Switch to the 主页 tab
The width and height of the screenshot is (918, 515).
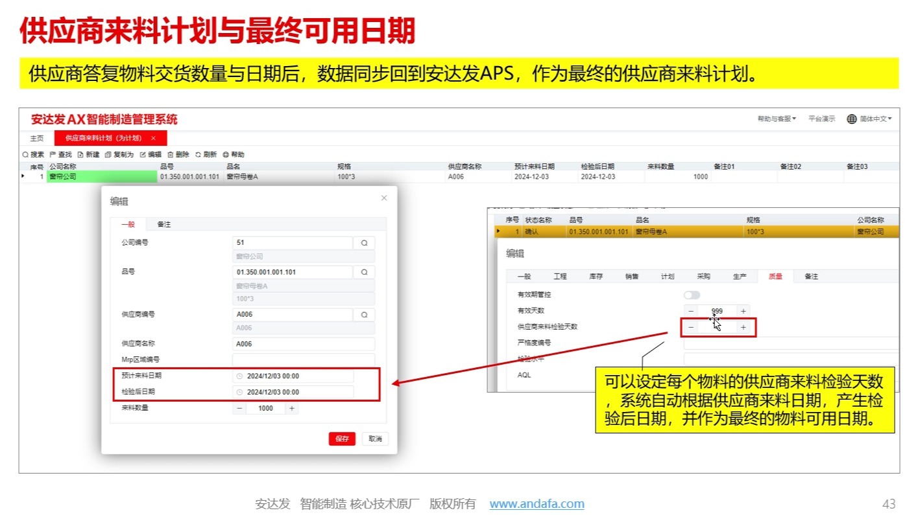pos(37,138)
